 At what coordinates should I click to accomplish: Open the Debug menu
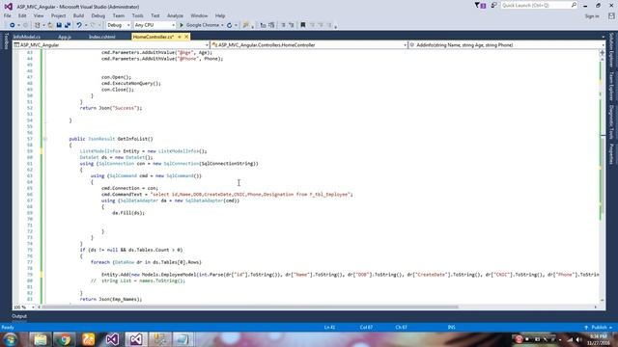98,15
